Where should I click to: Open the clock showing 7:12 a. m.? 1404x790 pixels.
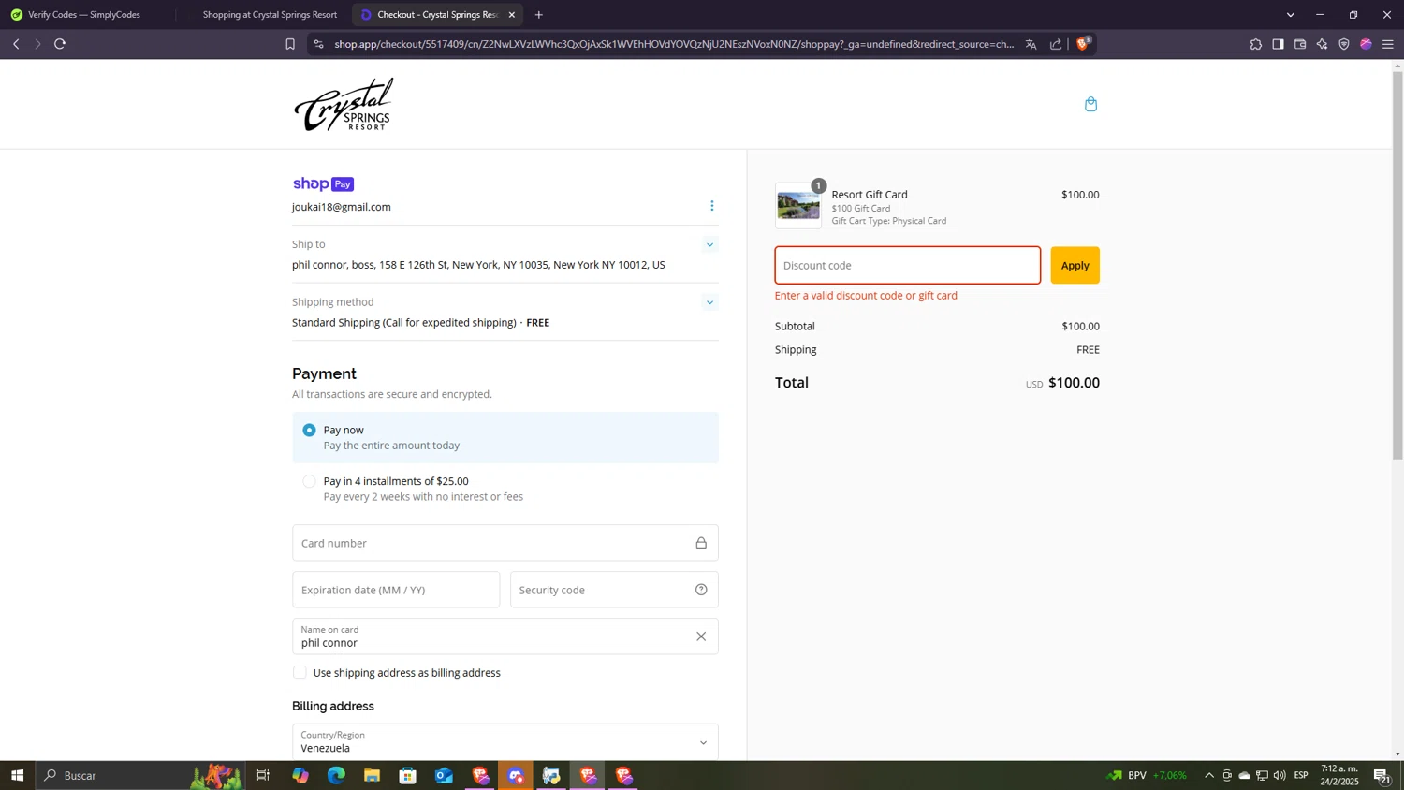[1339, 775]
